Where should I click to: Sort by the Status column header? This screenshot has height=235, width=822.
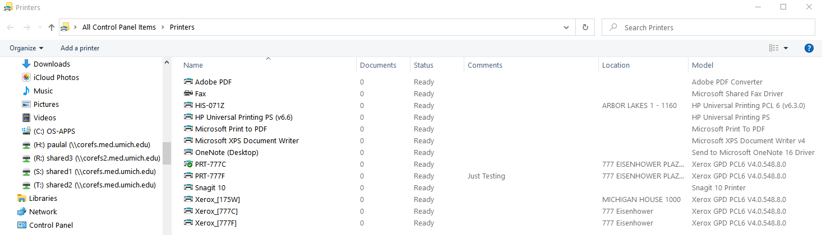[423, 65]
